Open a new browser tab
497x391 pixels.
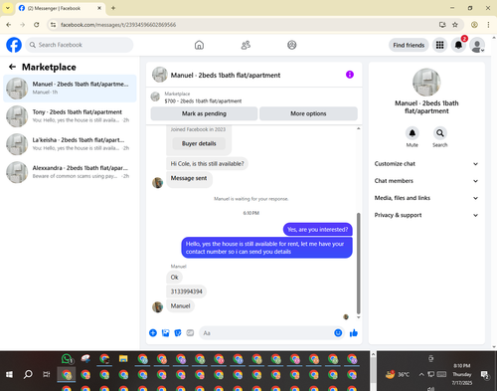point(113,8)
